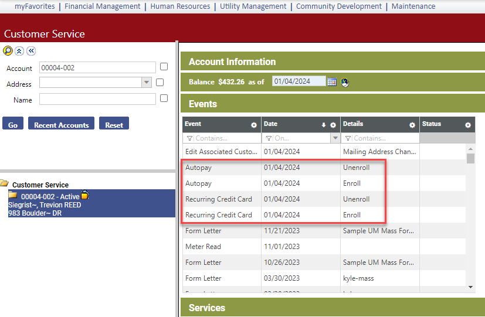The width and height of the screenshot is (485, 317).
Task: Click the magnifier search icon
Action: click(x=8, y=50)
